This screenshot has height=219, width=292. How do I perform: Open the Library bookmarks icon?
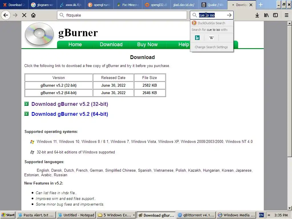[x=266, y=15]
